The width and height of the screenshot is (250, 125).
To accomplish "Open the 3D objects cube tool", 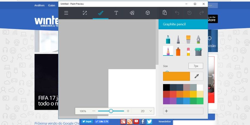I will coord(147,13).
